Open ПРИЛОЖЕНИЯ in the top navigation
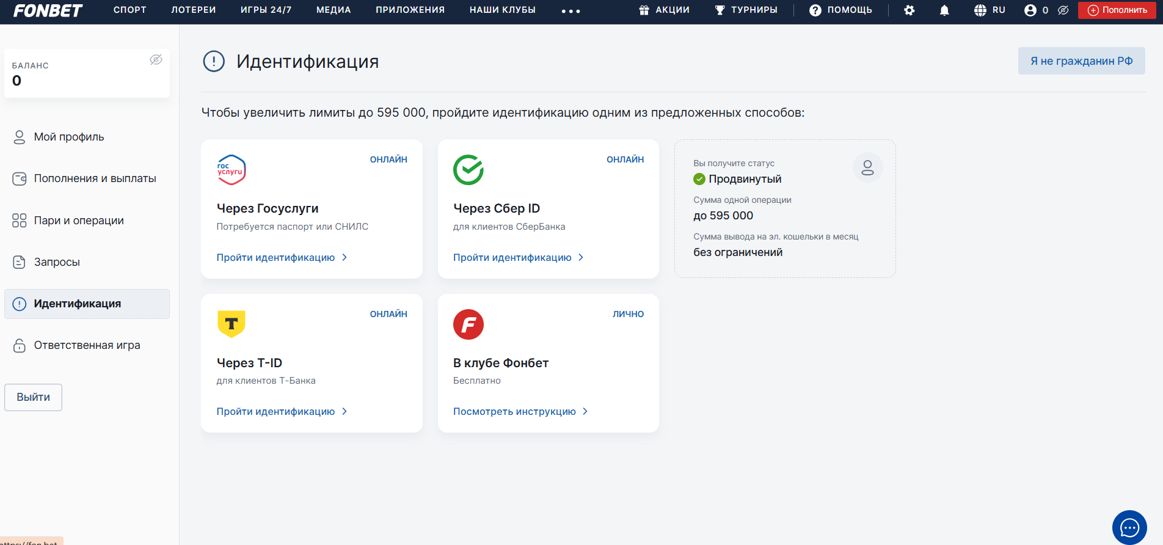Image resolution: width=1163 pixels, height=545 pixels. point(410,10)
